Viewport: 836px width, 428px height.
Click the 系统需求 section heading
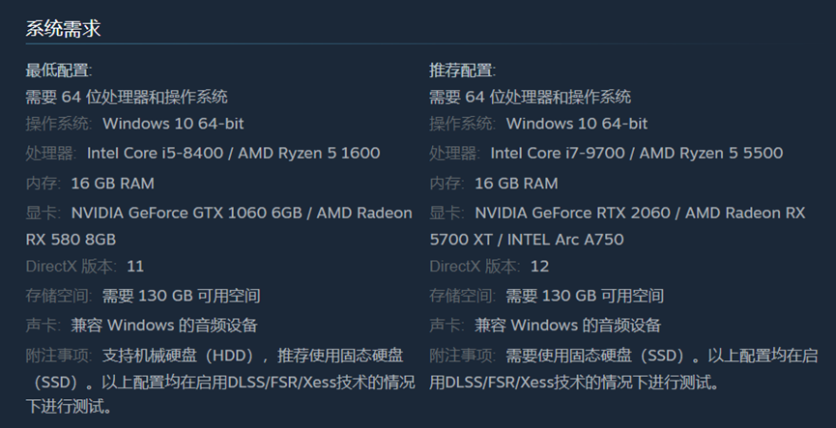click(x=63, y=28)
